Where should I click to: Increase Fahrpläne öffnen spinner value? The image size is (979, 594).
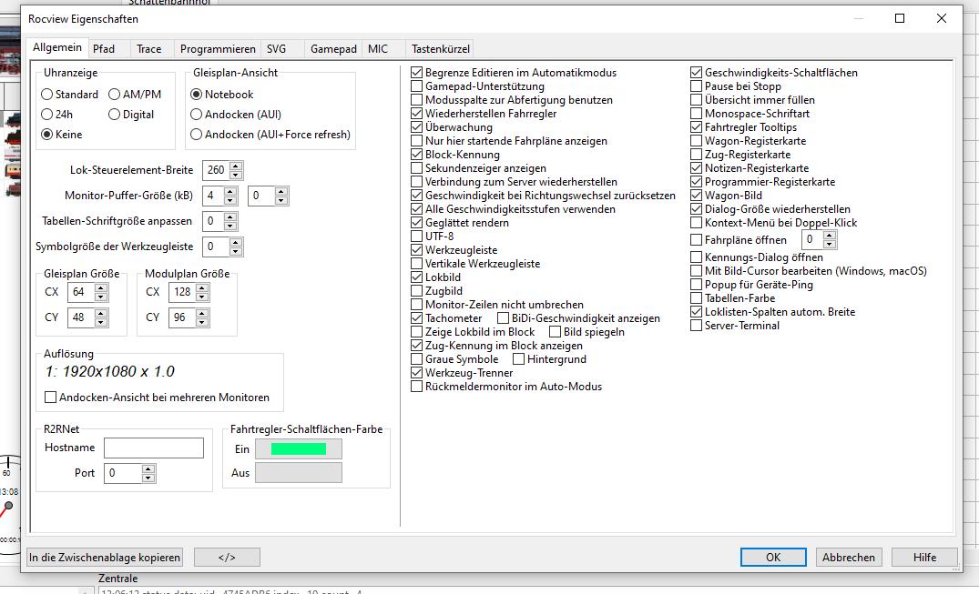tap(830, 236)
